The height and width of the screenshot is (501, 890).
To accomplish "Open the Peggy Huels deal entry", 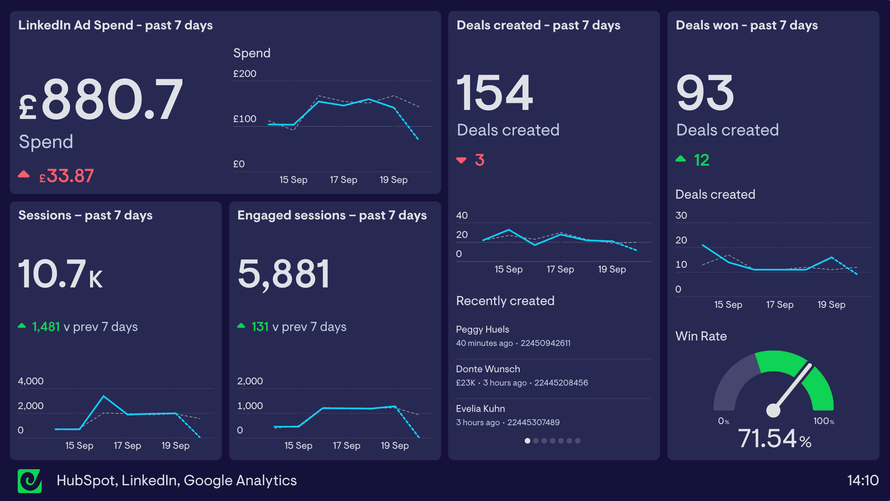I will pyautogui.click(x=482, y=329).
